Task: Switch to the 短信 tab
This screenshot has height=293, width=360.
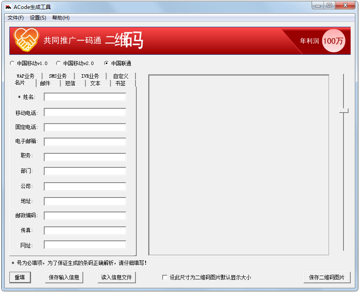Action: click(x=73, y=83)
